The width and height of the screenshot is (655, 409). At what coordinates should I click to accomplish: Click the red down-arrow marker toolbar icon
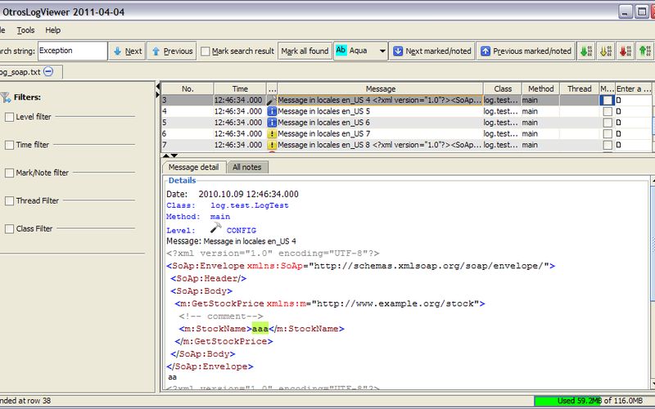[627, 51]
